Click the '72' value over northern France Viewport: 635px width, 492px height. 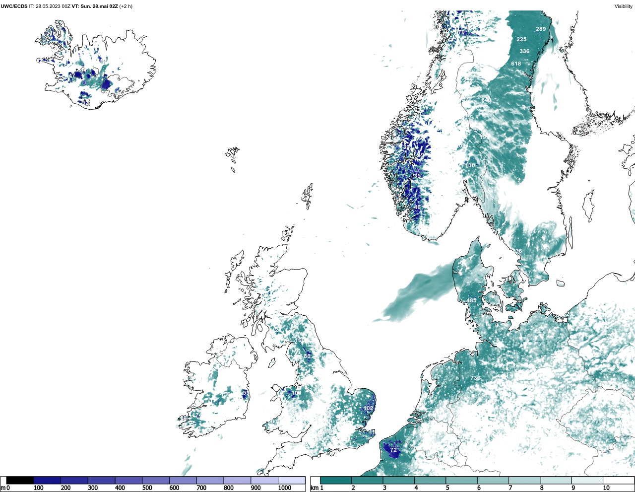(393, 450)
